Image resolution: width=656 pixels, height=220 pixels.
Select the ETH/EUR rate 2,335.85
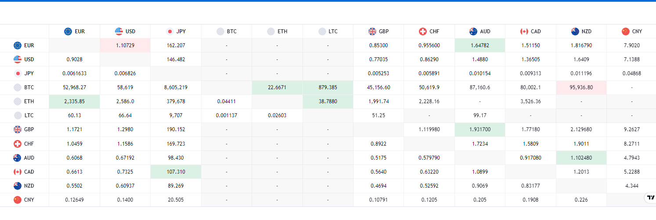pyautogui.click(x=74, y=101)
